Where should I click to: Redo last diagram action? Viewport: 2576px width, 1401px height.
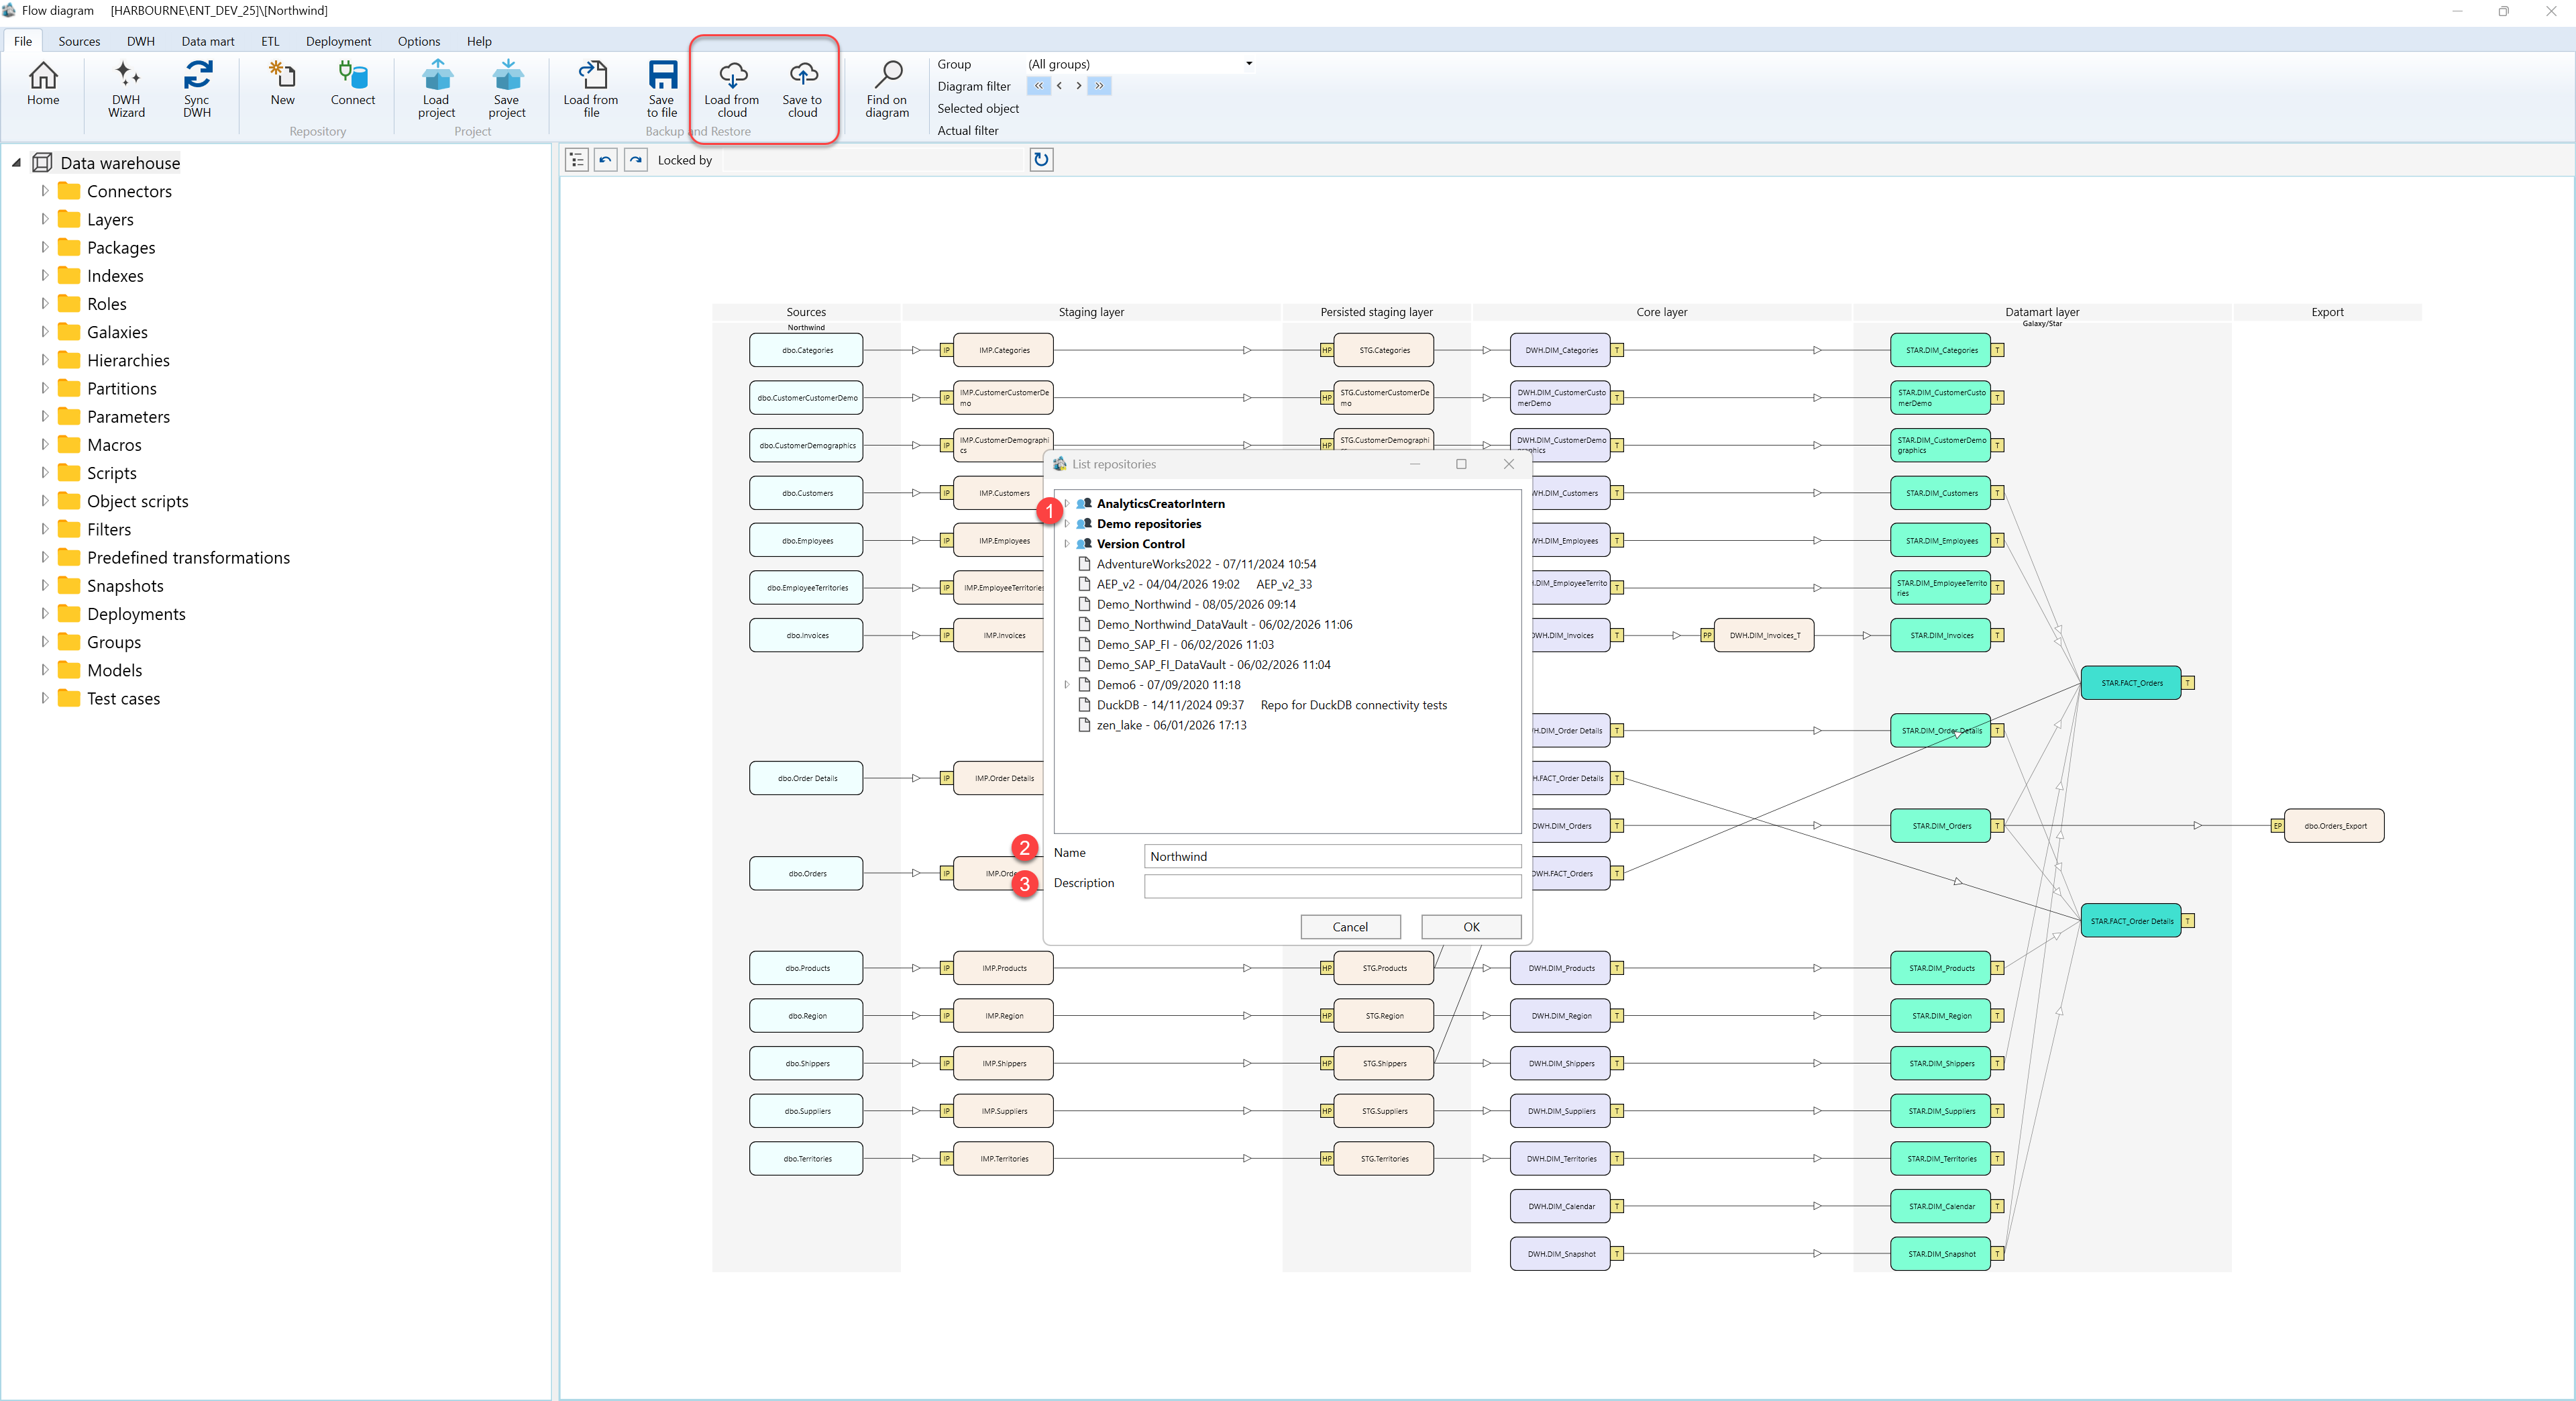coord(636,160)
